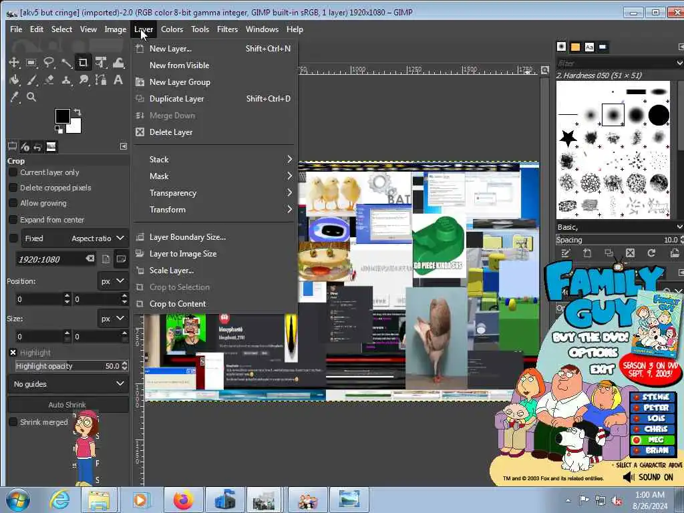The width and height of the screenshot is (684, 513).
Task: Open the Filters menu
Action: pos(227,29)
